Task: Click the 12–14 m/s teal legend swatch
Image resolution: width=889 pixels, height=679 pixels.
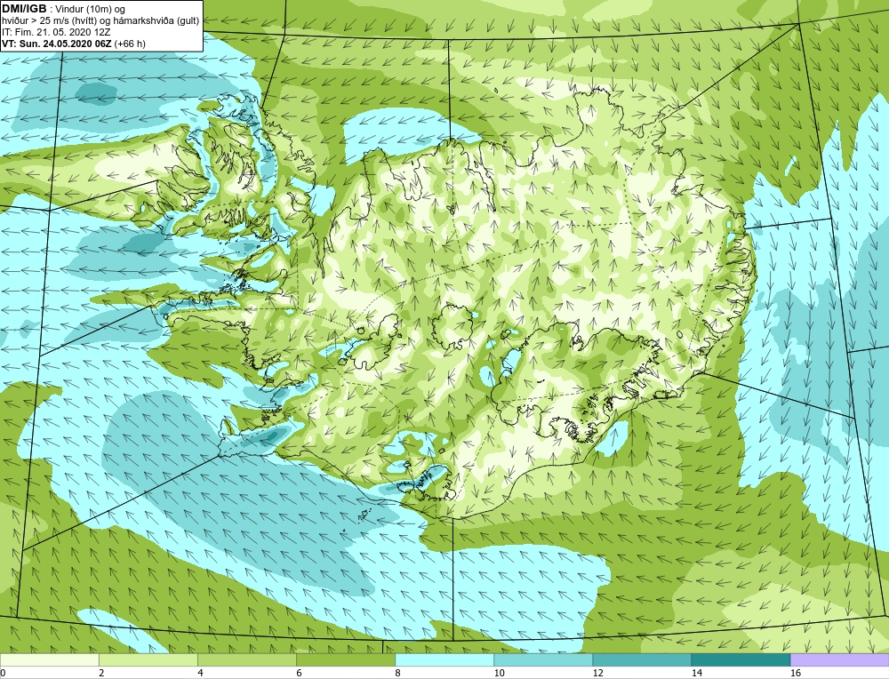Action: pos(641,659)
